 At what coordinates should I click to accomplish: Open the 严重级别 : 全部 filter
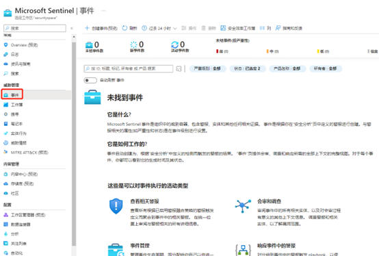point(207,68)
